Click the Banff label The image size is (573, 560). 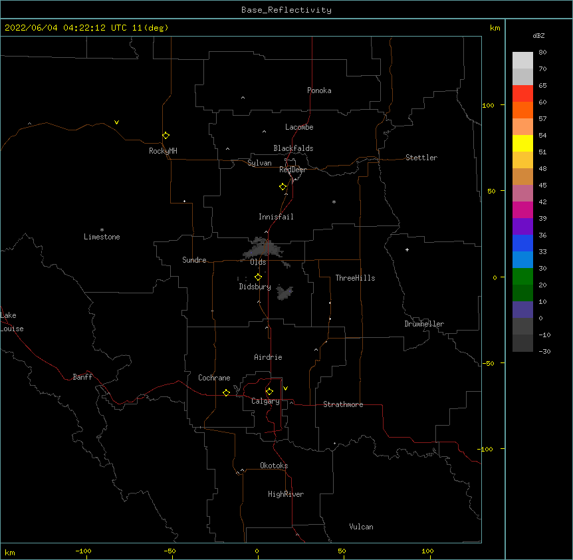(x=82, y=377)
